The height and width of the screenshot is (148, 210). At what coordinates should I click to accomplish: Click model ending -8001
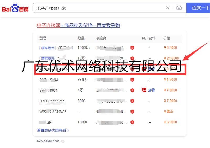(49, 91)
